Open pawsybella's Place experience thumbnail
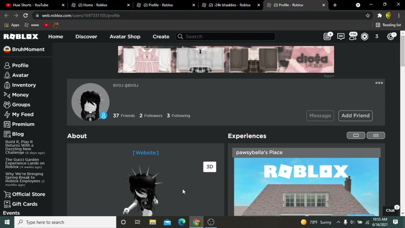This screenshot has width=405, height=228. (x=306, y=187)
